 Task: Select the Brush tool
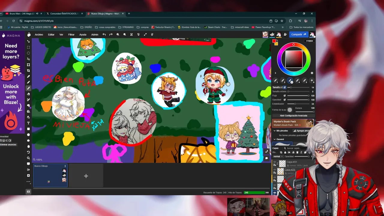click(x=28, y=88)
